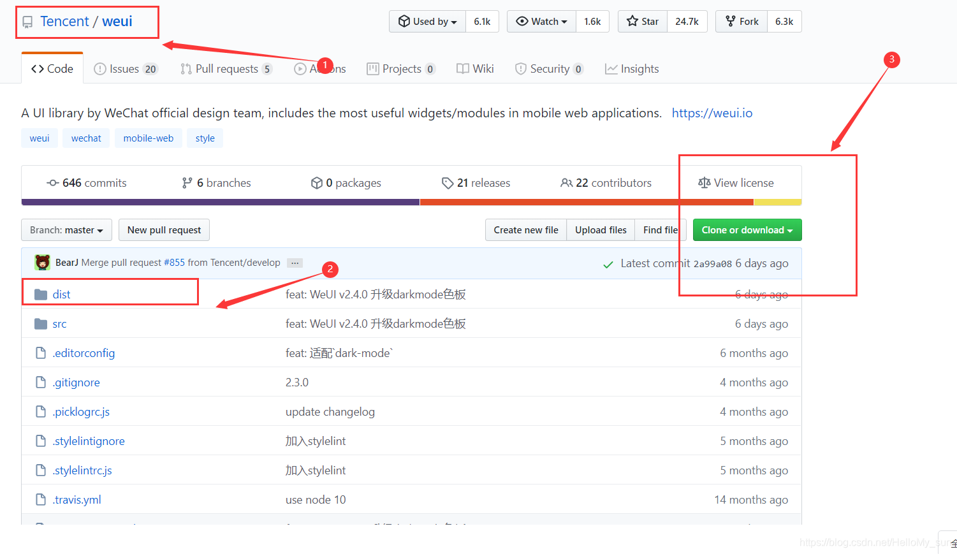Switch to the Issues tab
This screenshot has height=554, width=957.
126,68
